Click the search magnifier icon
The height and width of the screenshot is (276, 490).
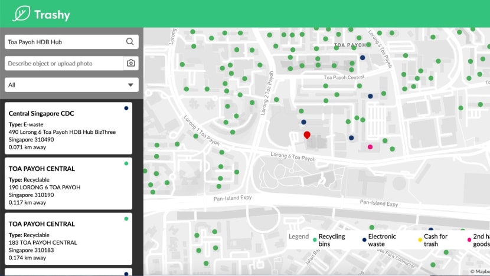130,41
